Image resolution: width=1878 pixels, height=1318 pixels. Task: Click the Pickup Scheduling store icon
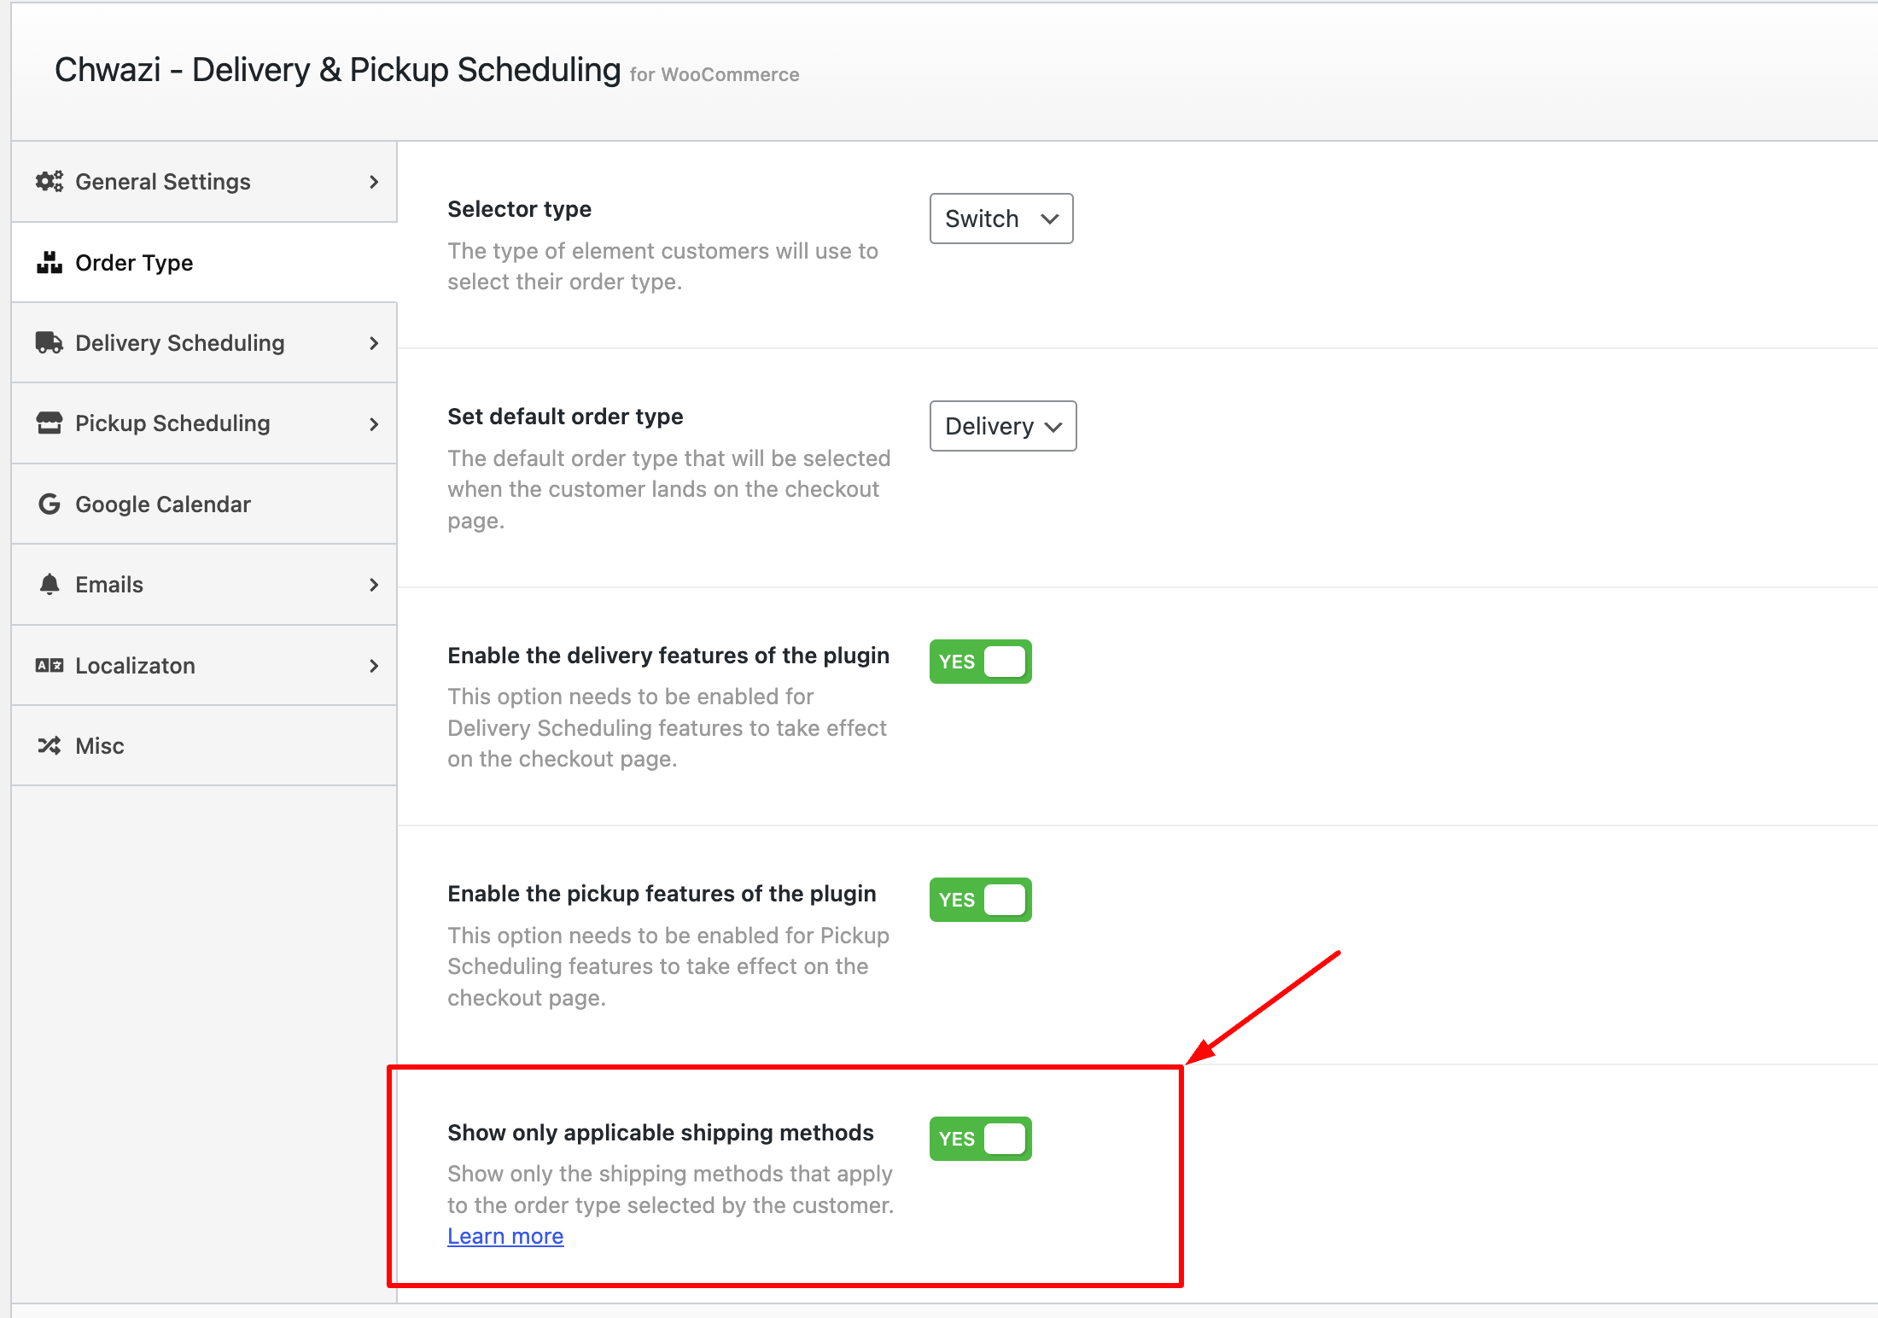(x=50, y=423)
